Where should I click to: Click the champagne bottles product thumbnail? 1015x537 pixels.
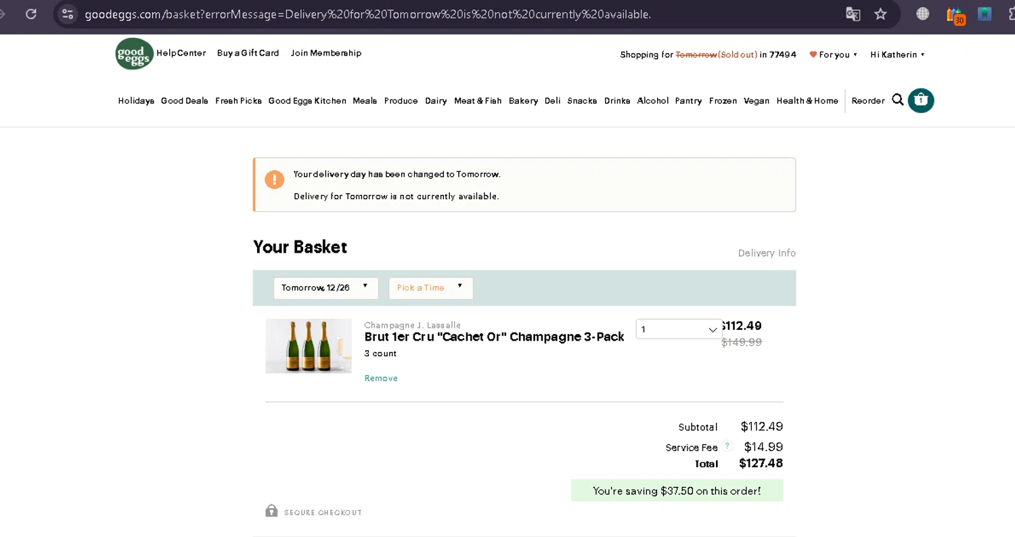(309, 346)
